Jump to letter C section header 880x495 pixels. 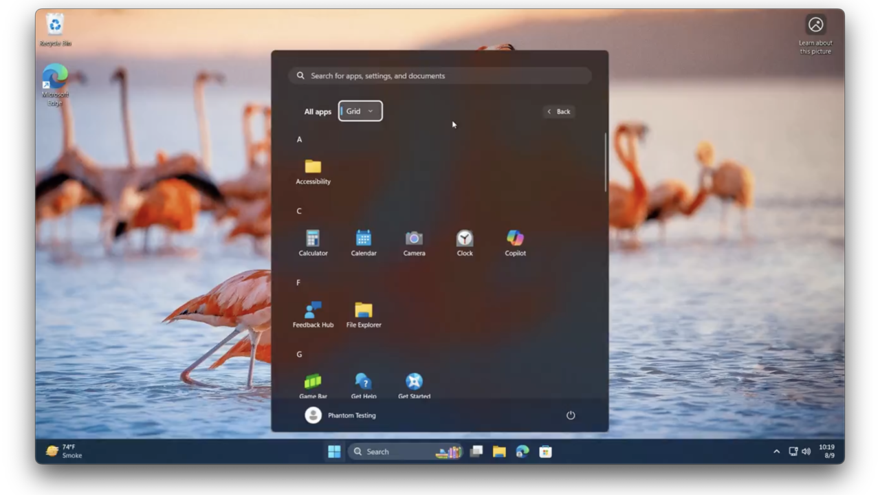pos(299,211)
